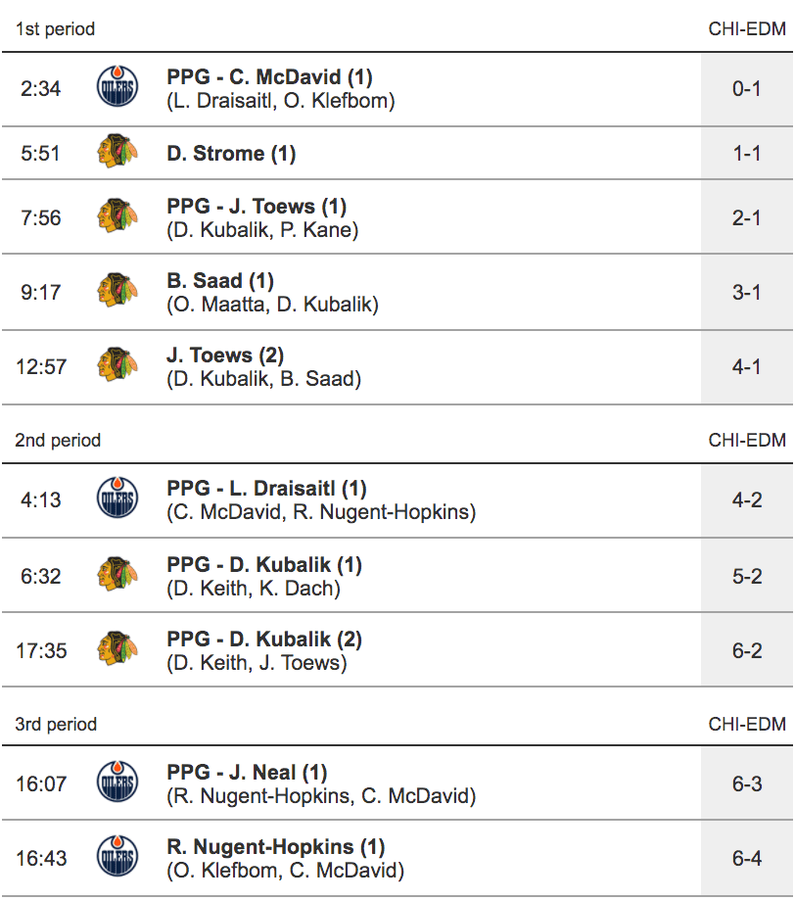The height and width of the screenshot is (901, 795).
Task: Click the 0-1 score cell
Action: 747,88
